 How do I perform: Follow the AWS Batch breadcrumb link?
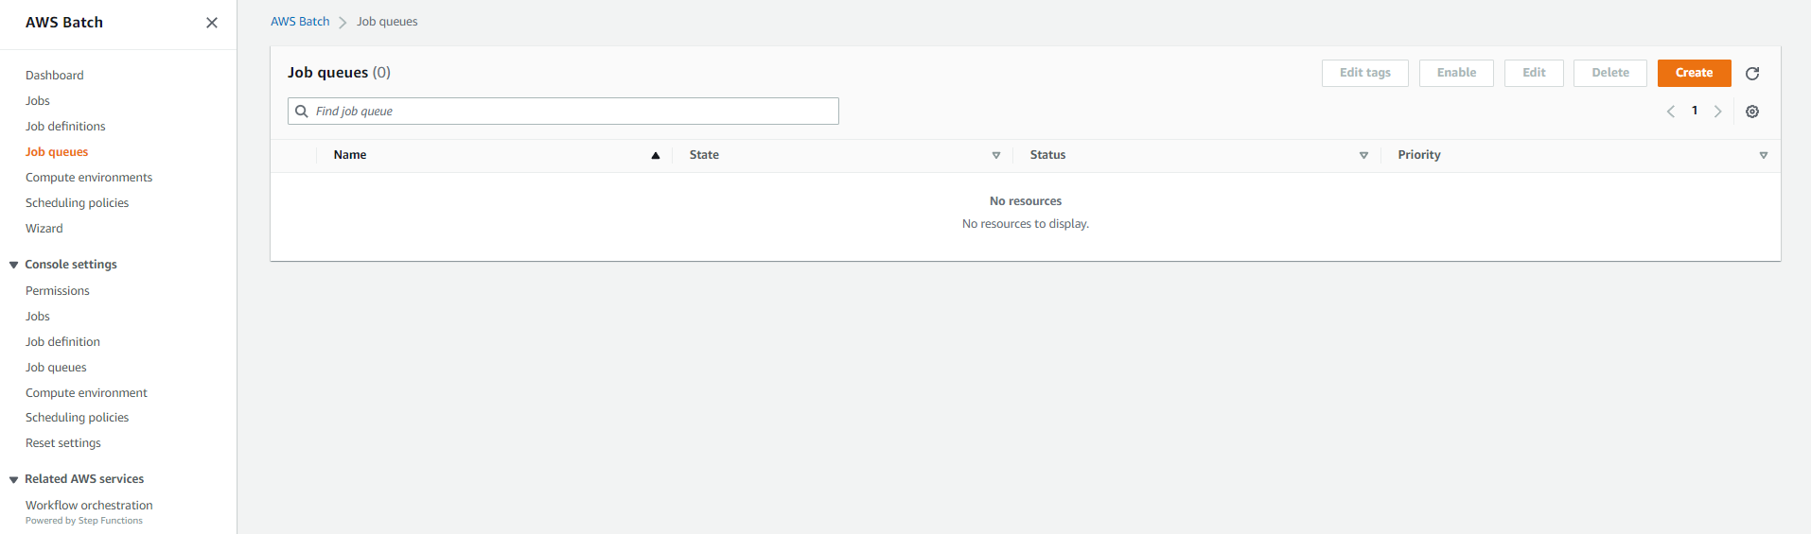(300, 22)
